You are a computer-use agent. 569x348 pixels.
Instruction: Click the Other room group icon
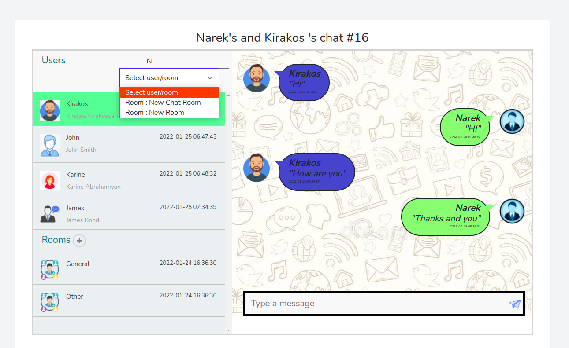(x=50, y=302)
